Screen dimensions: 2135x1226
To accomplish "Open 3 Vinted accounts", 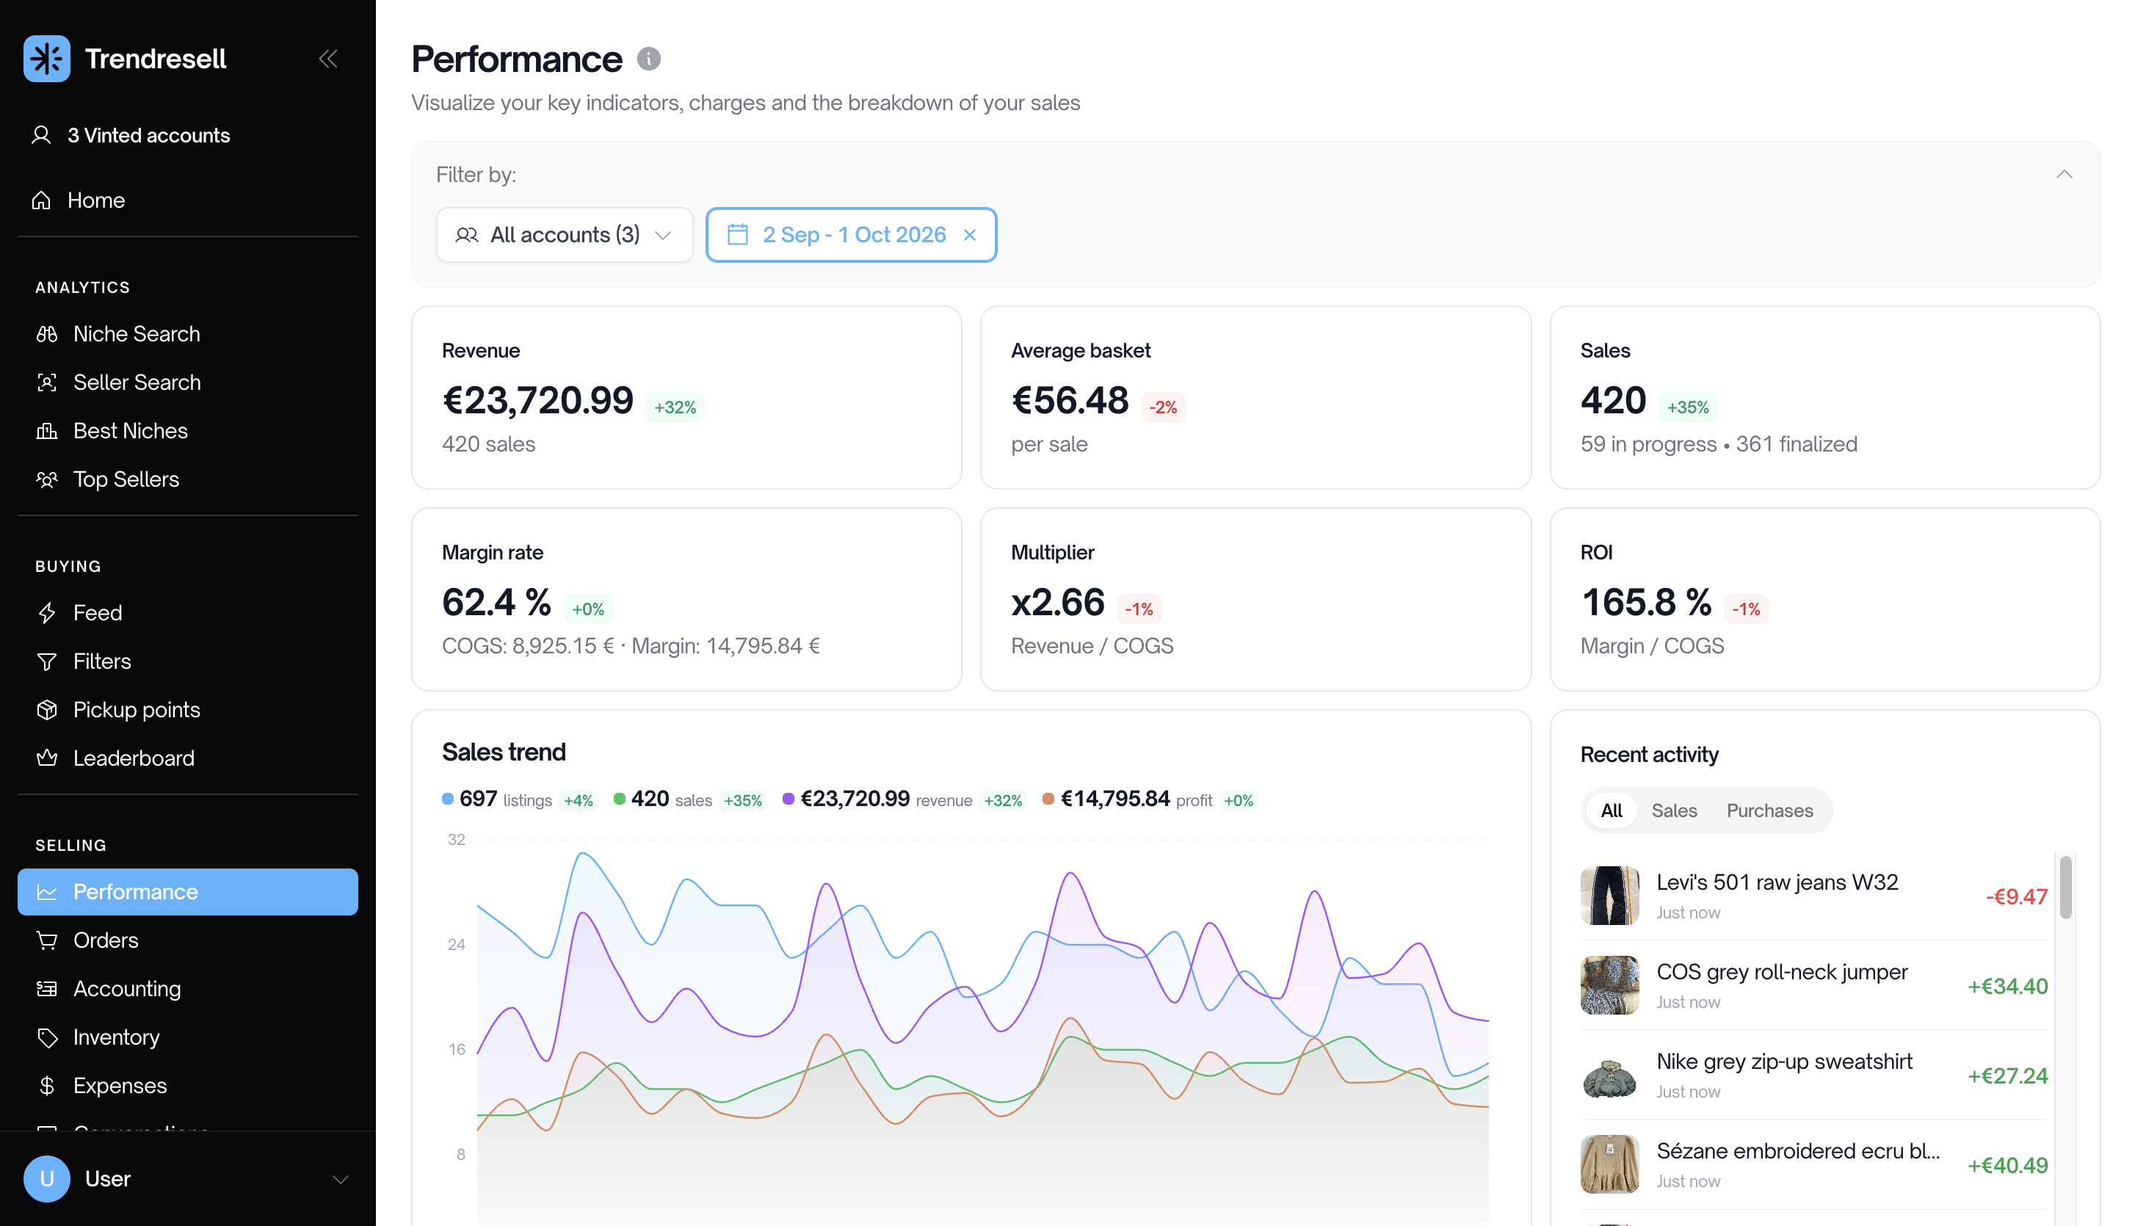I will (131, 136).
